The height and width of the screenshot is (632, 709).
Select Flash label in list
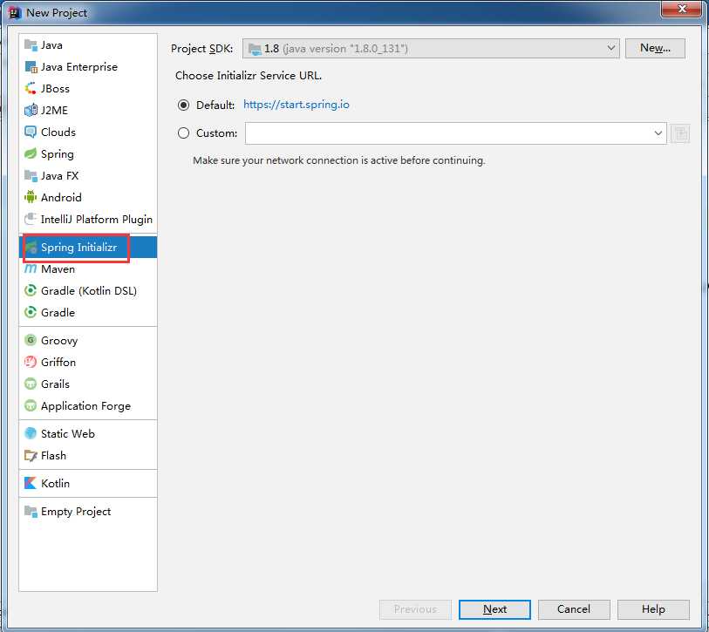click(x=53, y=455)
